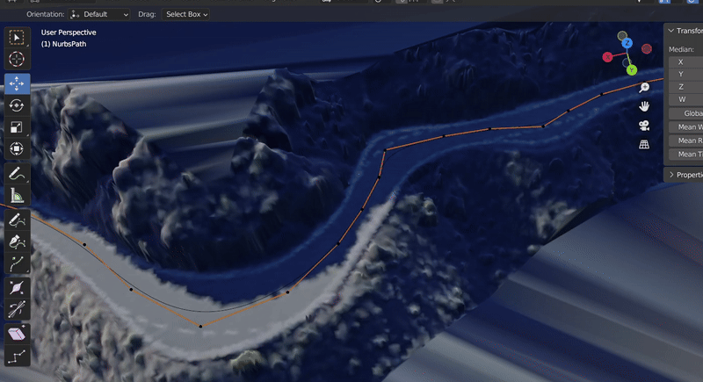Choose the Move tool
Viewport: 703px width, 382px height.
click(x=17, y=83)
